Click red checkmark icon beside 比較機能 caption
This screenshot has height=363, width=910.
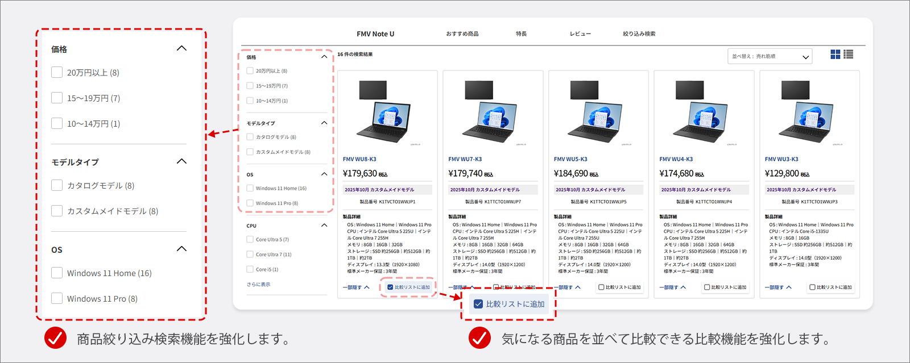pos(479,339)
